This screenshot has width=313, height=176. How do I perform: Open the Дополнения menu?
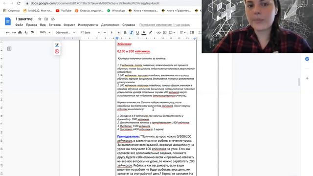110,25
